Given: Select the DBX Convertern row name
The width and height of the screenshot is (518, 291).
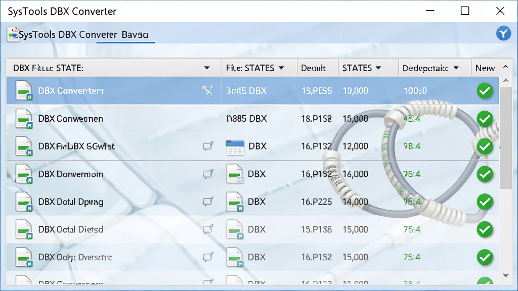Looking at the screenshot, I should coord(71,91).
